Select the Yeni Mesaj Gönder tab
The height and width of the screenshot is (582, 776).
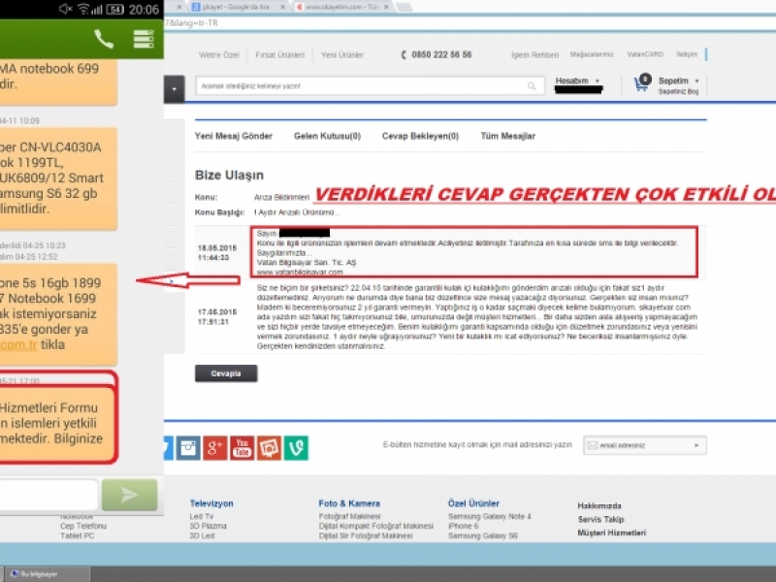point(234,137)
